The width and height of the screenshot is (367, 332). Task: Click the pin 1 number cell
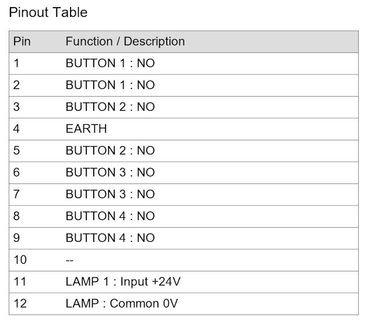(16, 63)
